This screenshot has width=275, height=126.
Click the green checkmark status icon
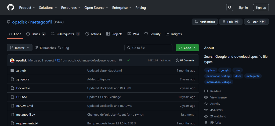coord(128,61)
